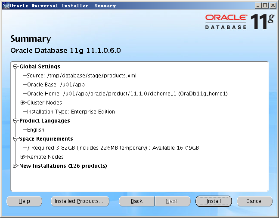The width and height of the screenshot is (279, 218).
Task: Expand the Cluster Nodes tree node
Action: pos(23,103)
